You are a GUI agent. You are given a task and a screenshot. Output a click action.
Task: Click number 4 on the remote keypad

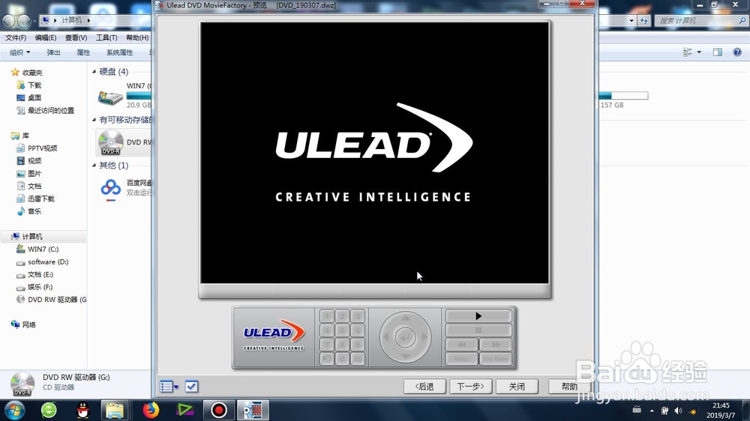pyautogui.click(x=327, y=330)
